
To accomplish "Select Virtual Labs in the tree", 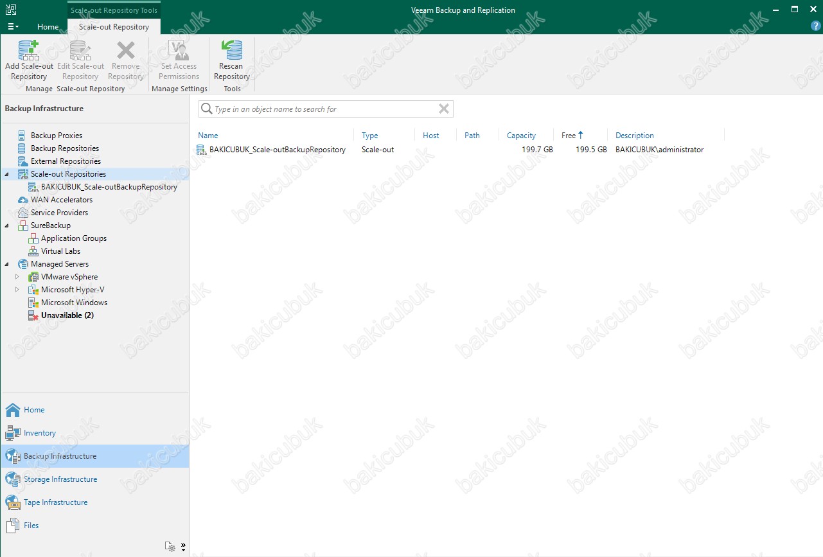I will pos(60,251).
